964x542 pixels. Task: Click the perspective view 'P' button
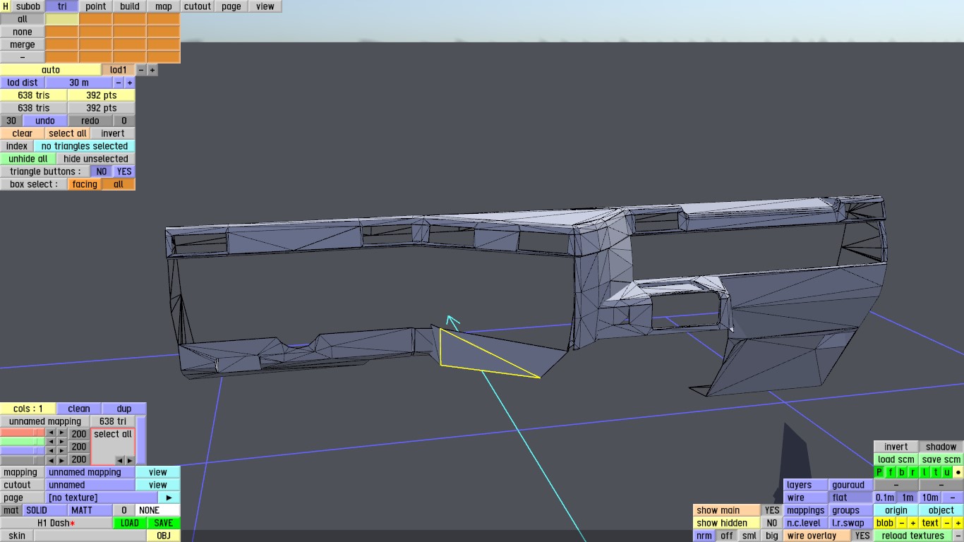click(x=879, y=472)
